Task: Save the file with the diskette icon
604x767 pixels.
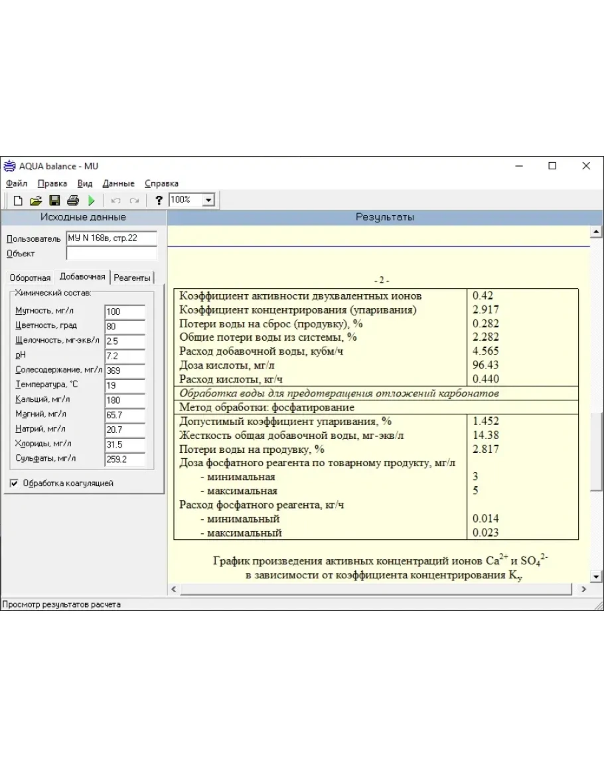Action: pyautogui.click(x=54, y=201)
